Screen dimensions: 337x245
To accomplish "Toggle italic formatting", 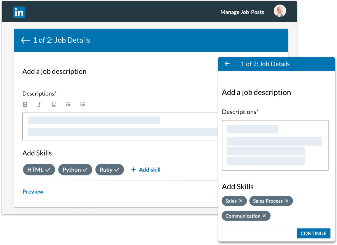I will pyautogui.click(x=39, y=104).
